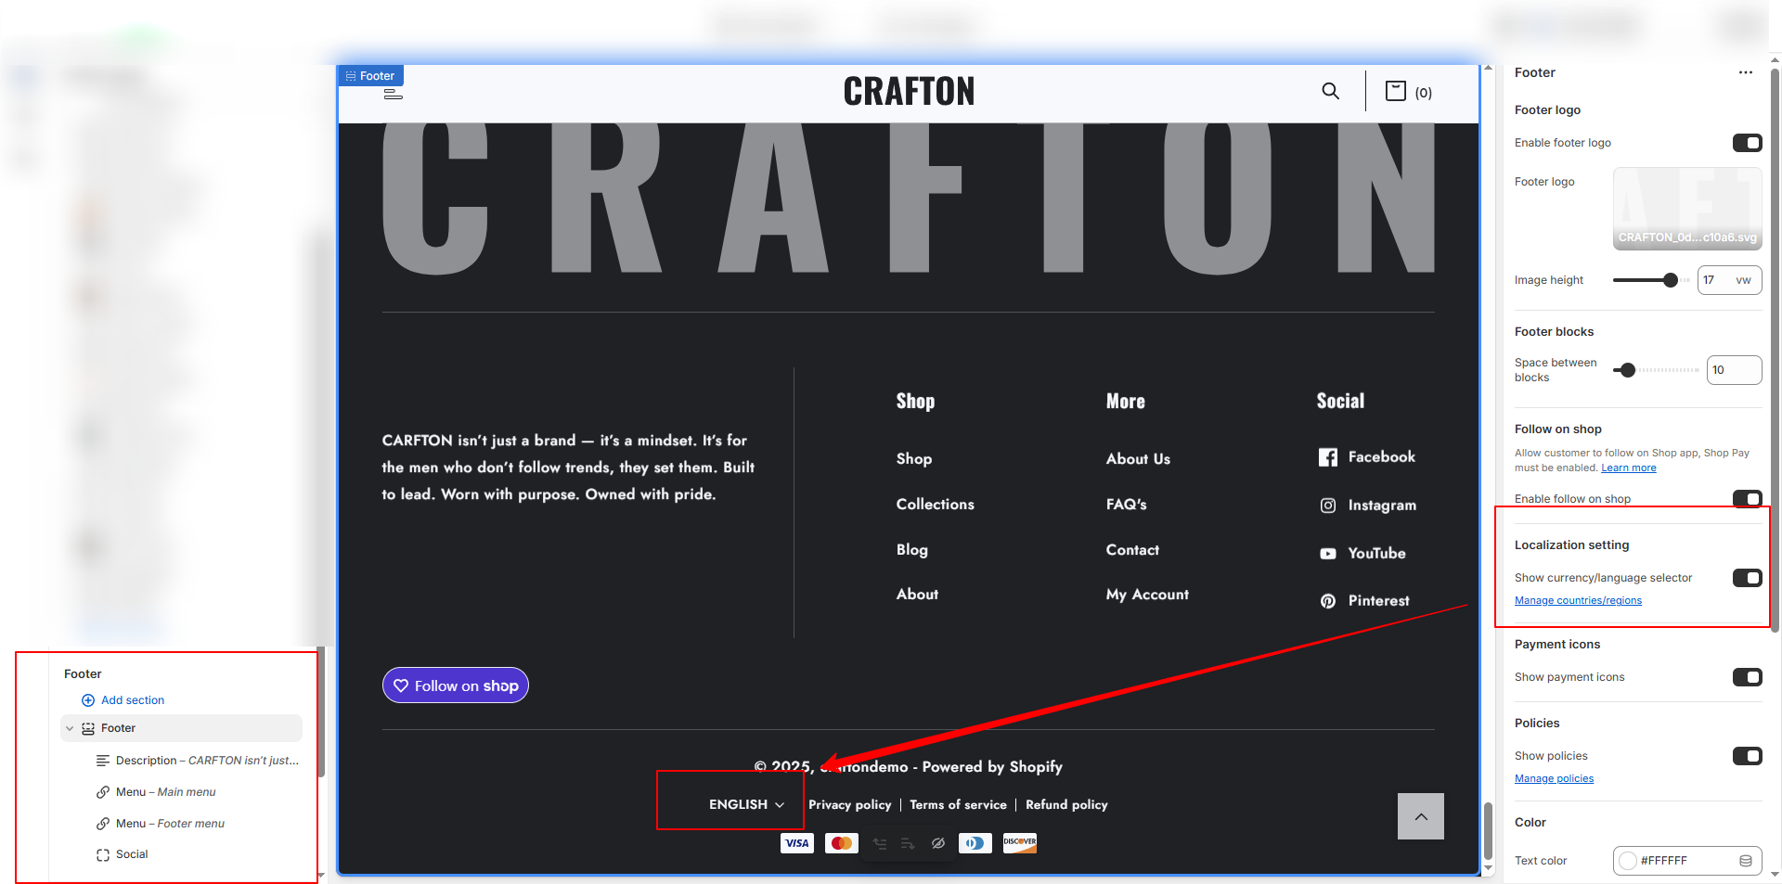Disable the Enable footer logo toggle
The height and width of the screenshot is (884, 1782).
pos(1747,143)
